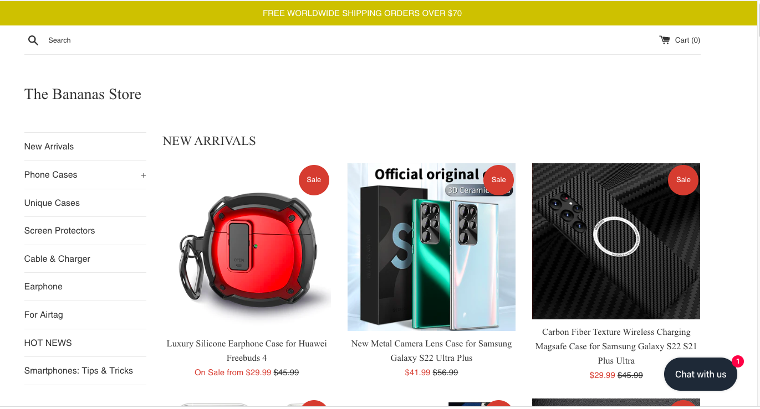Open New Metal Camera Lens Case title link
The height and width of the screenshot is (409, 760).
pos(431,351)
